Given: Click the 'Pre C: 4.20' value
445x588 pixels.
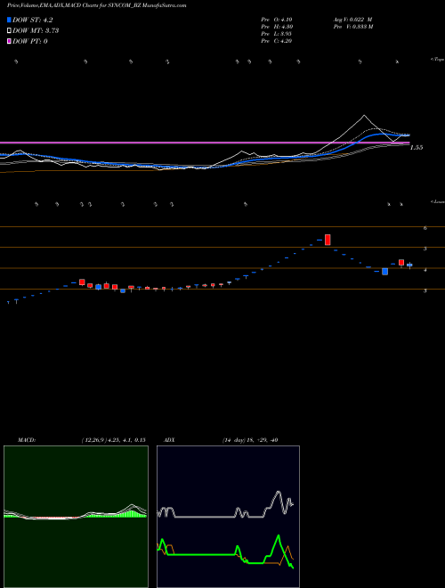Looking at the screenshot, I should point(277,41).
